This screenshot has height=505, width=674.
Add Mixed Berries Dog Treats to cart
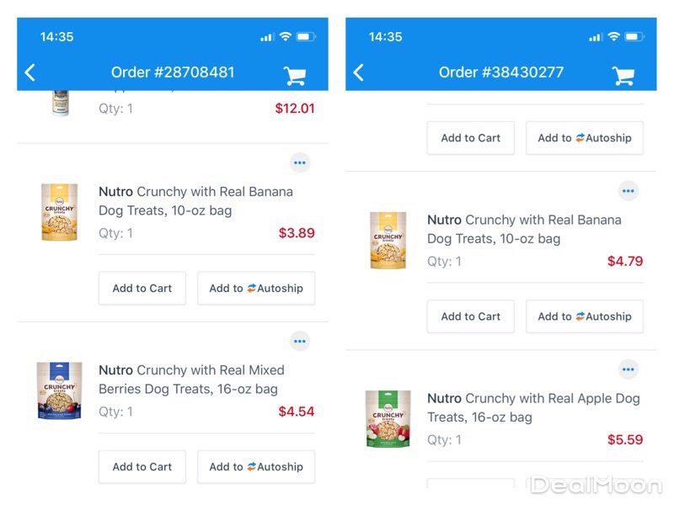click(142, 466)
